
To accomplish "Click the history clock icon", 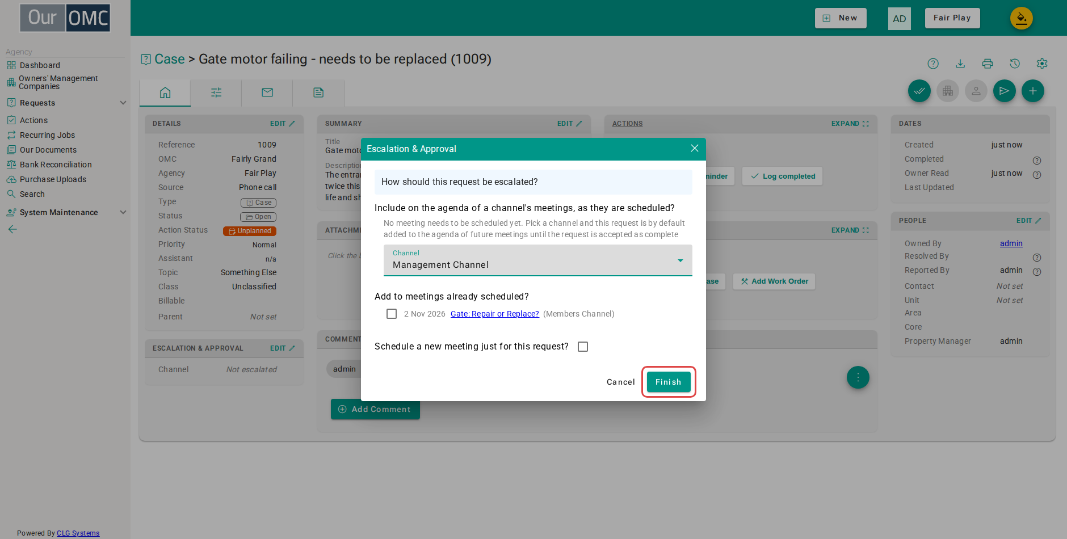I will click(1015, 64).
